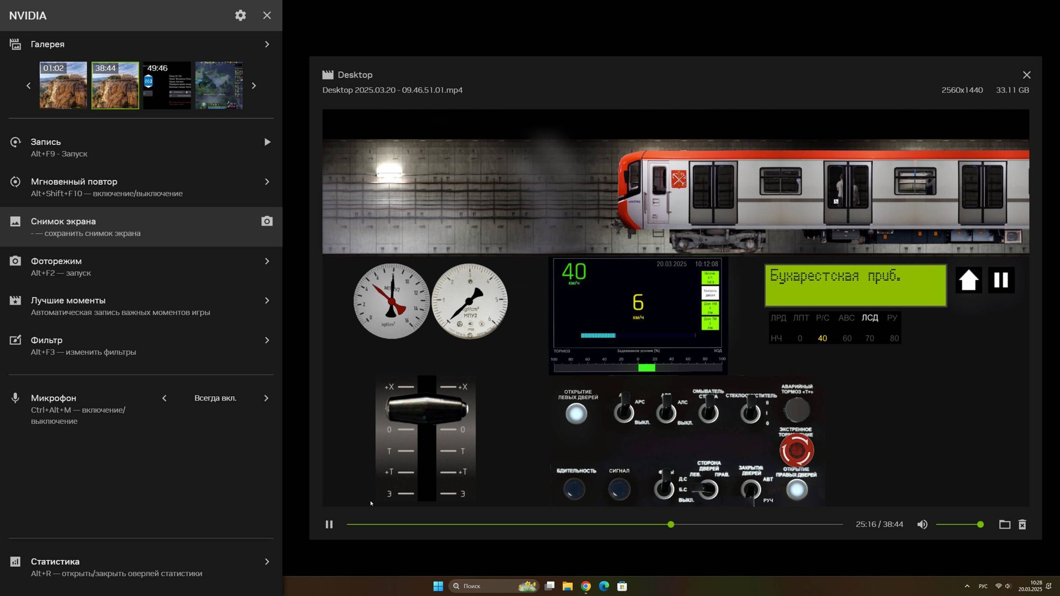Expand the Мгновенный повтор options
The width and height of the screenshot is (1060, 596).
(267, 182)
